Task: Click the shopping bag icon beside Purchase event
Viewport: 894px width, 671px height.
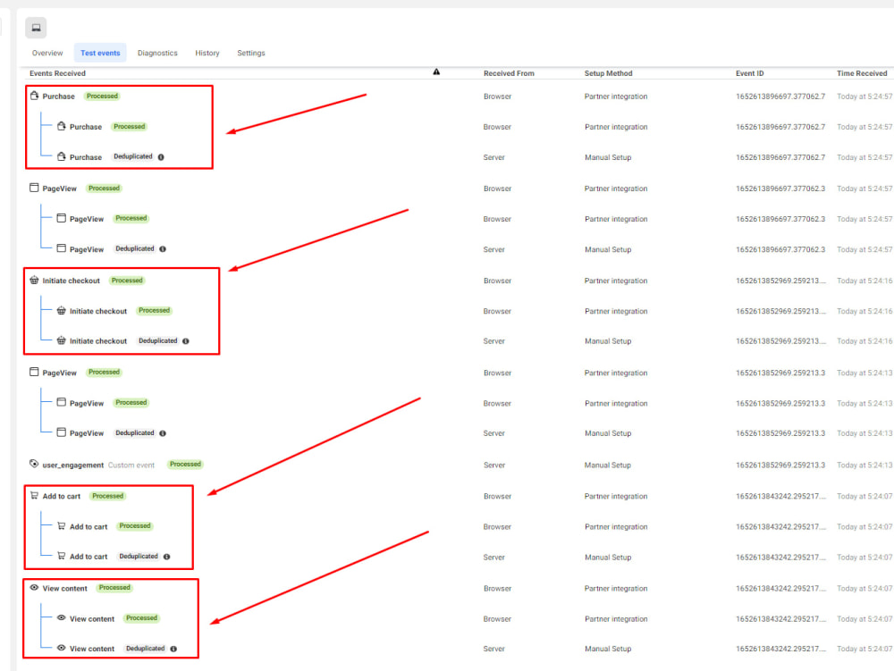Action: (x=34, y=96)
